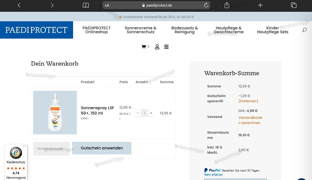This screenshot has height=180, width=312.
Task: Open Sonnenspray LSF 50+, 150 ml product link
Action: [97, 110]
